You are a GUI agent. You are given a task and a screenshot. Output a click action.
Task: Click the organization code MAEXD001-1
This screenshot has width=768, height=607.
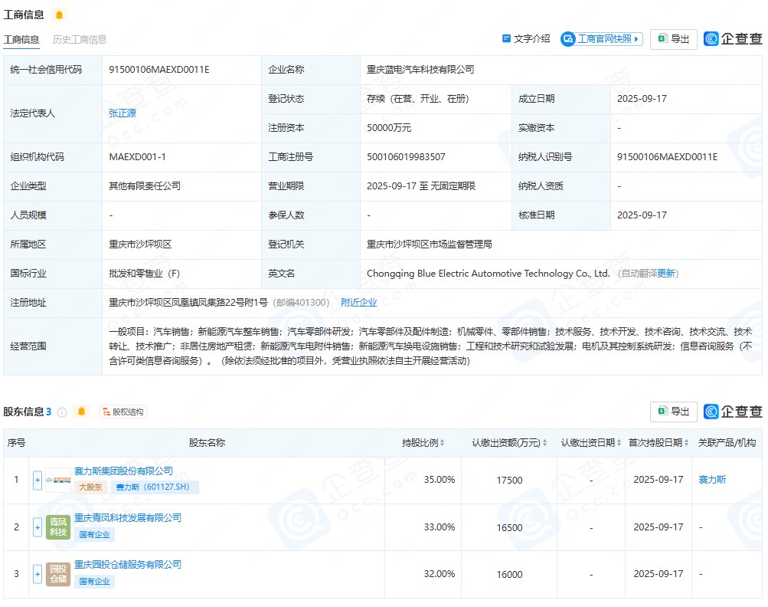[x=137, y=157]
